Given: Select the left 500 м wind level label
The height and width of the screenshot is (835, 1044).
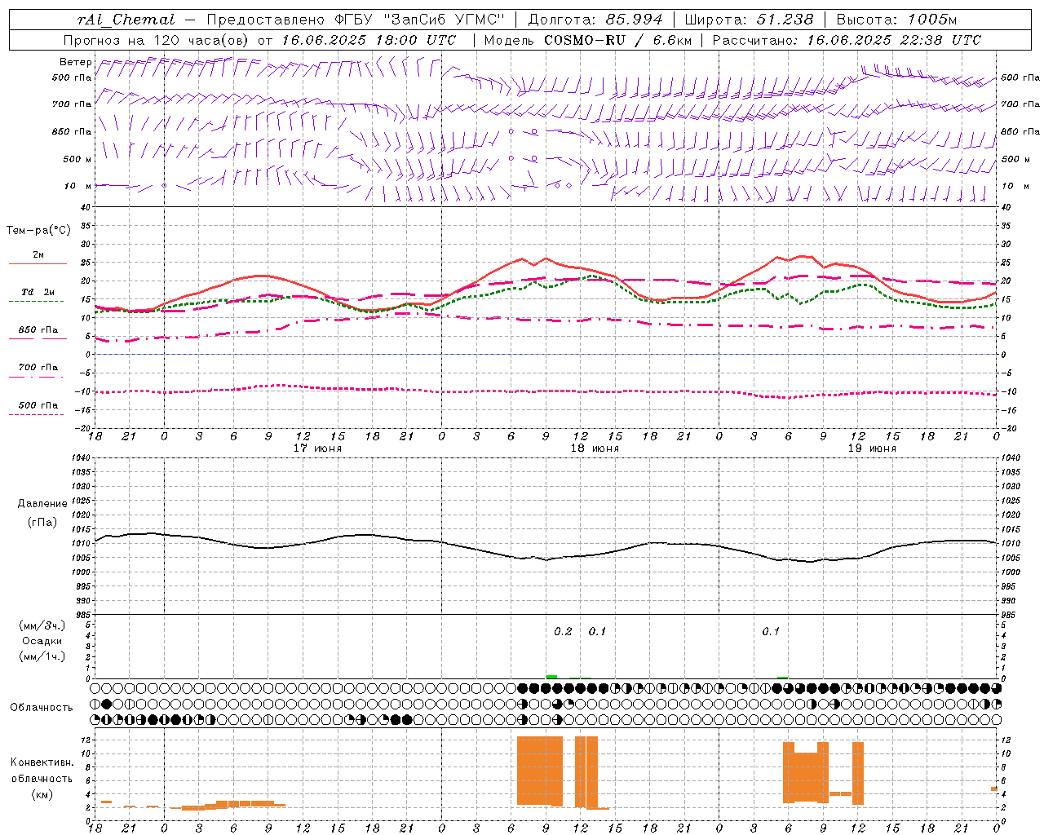Looking at the screenshot, I should click(77, 159).
